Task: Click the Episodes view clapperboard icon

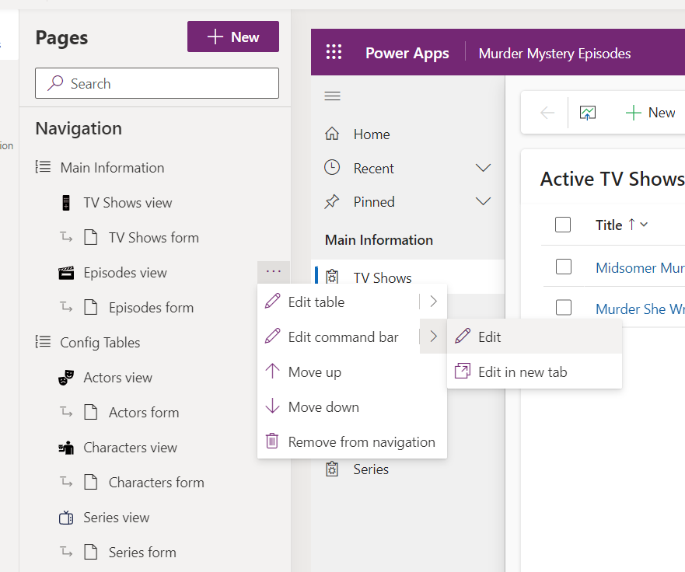Action: (x=66, y=273)
